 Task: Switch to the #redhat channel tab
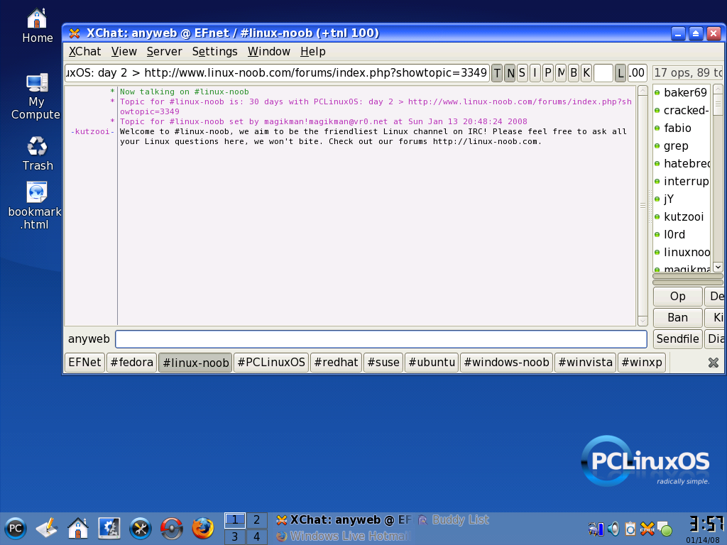(x=336, y=363)
